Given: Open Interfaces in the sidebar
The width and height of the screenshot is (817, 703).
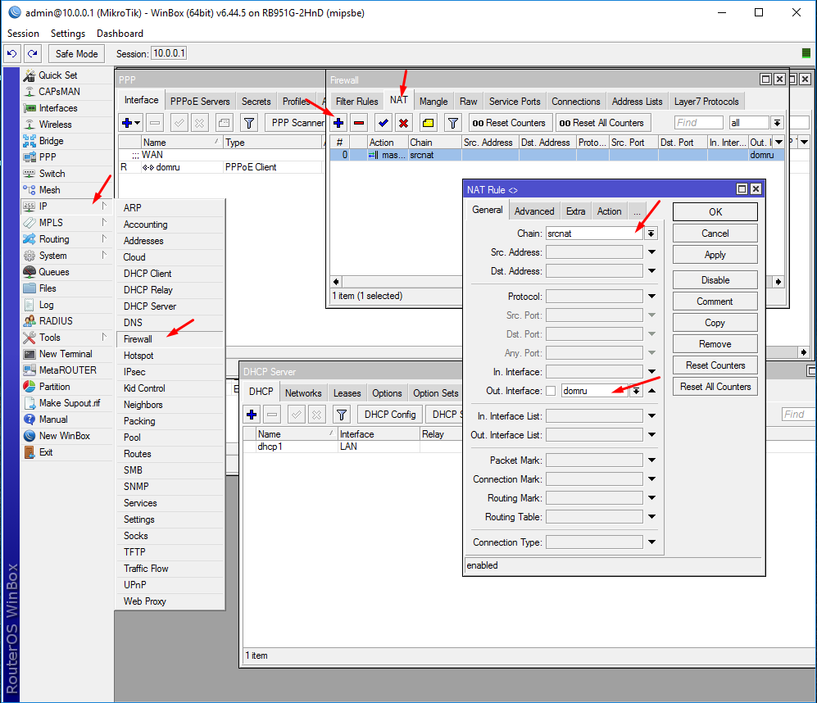Looking at the screenshot, I should pyautogui.click(x=58, y=108).
